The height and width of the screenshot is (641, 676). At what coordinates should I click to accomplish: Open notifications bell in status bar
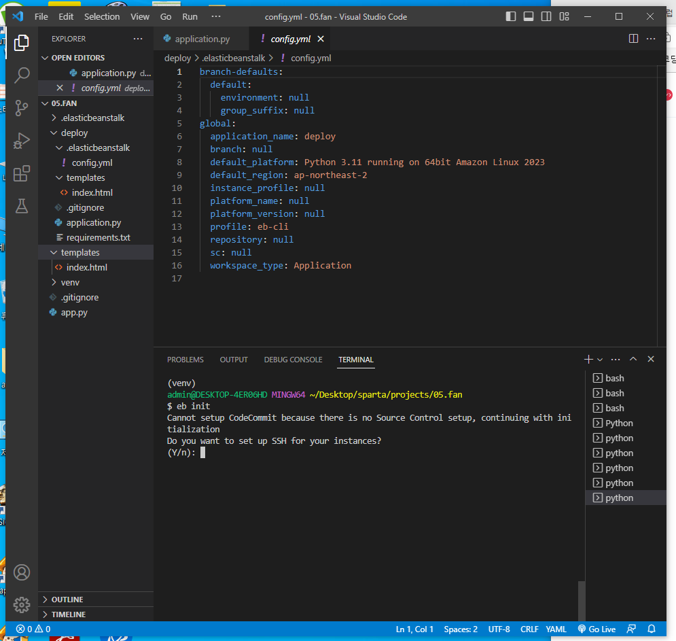652,629
